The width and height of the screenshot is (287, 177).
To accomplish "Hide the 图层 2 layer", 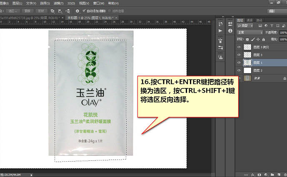I will pos(239,70).
